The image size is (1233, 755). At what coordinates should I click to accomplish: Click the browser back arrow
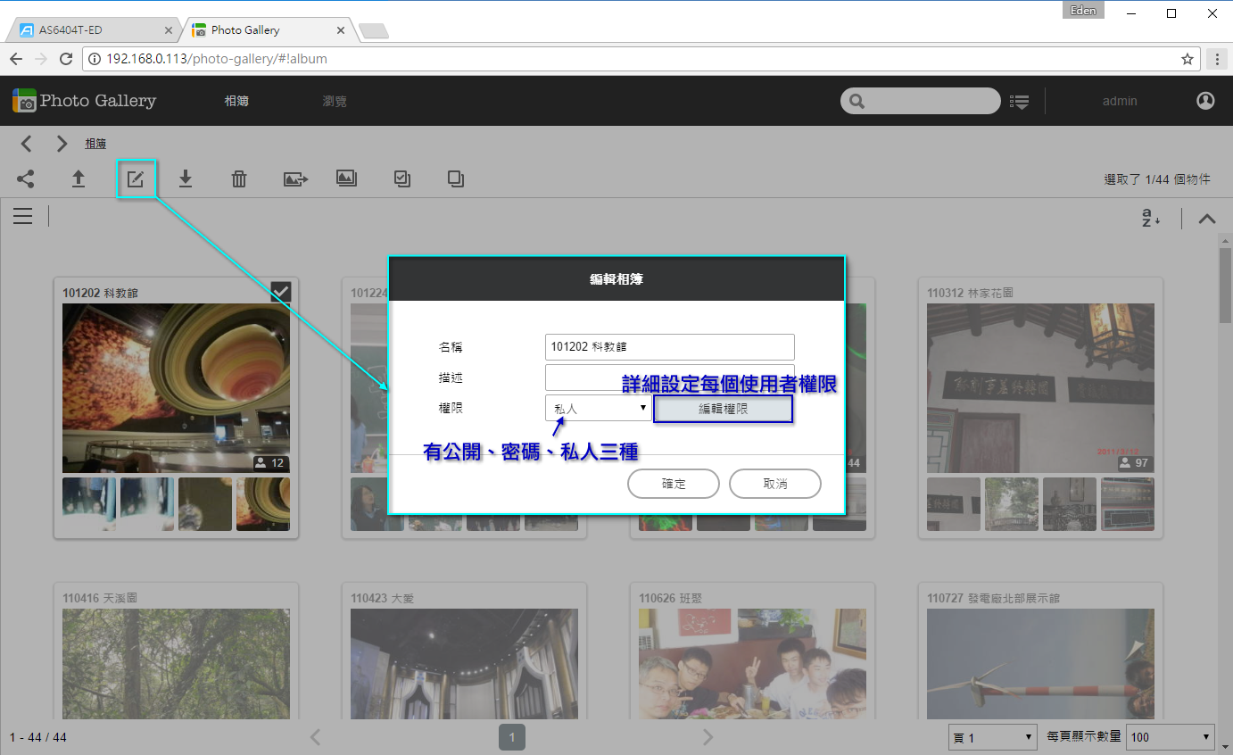(x=16, y=59)
